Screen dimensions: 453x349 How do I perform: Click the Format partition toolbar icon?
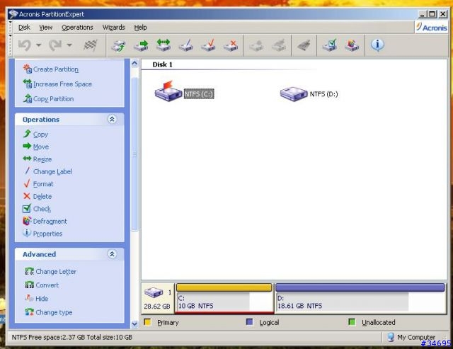(x=208, y=45)
